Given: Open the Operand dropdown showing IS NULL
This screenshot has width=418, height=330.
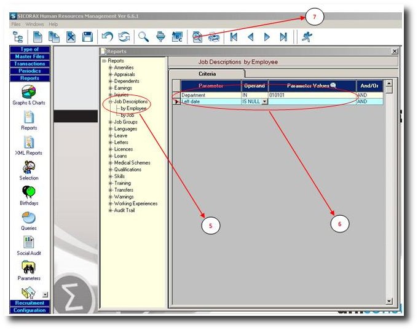Looking at the screenshot, I should click(264, 102).
